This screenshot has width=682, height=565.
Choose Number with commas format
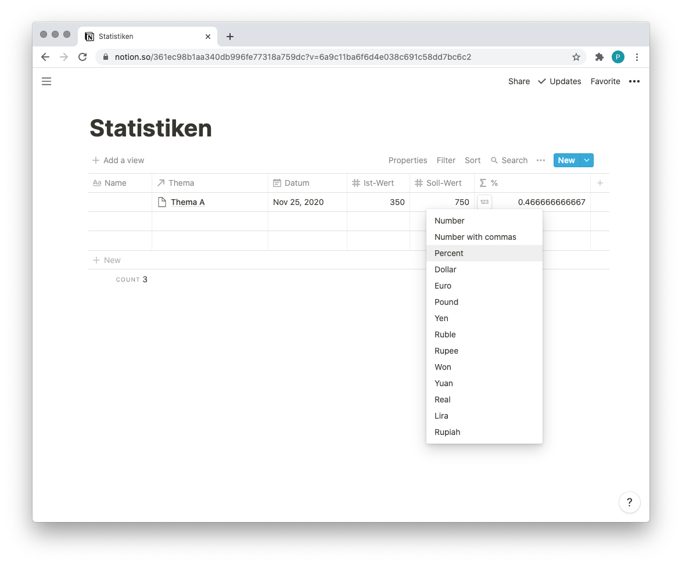pos(484,237)
